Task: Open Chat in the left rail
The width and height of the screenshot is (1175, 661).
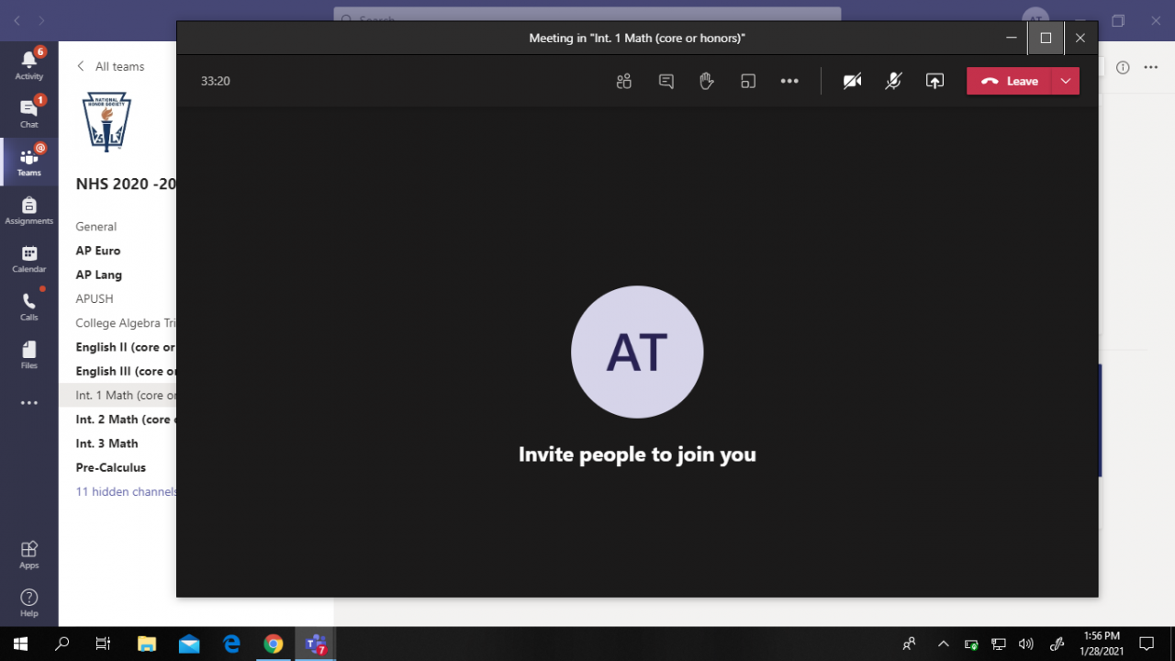Action: [29, 113]
